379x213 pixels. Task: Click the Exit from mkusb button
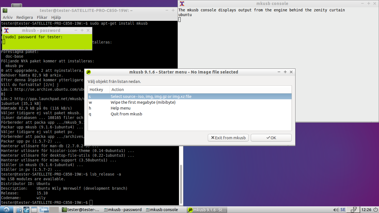tap(228, 138)
